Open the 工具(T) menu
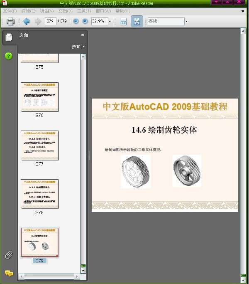Image resolution: width=249 pixels, height=284 pixels. pos(84,11)
